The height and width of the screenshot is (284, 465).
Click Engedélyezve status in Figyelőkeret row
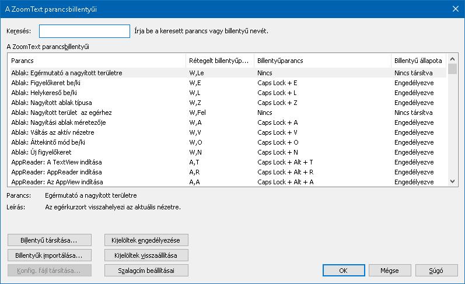pos(414,83)
